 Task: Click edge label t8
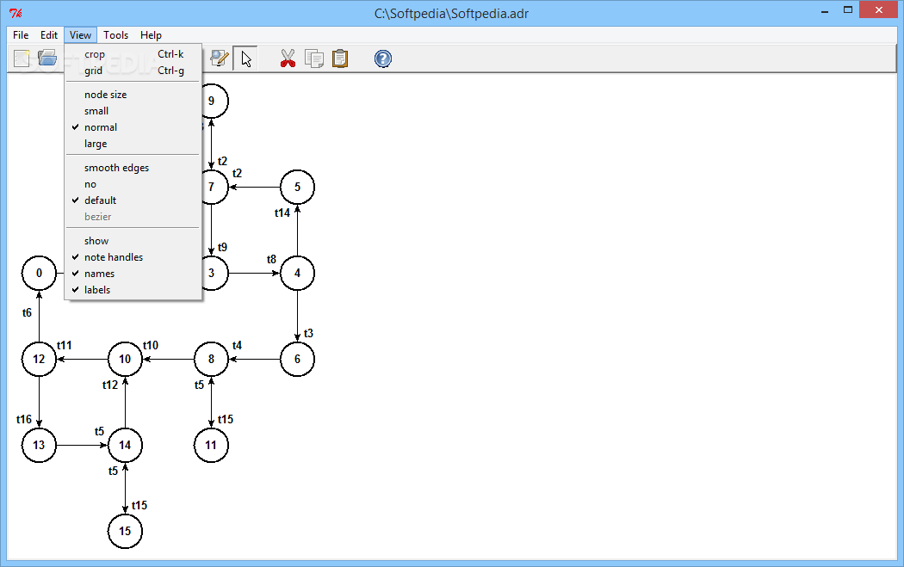271,259
